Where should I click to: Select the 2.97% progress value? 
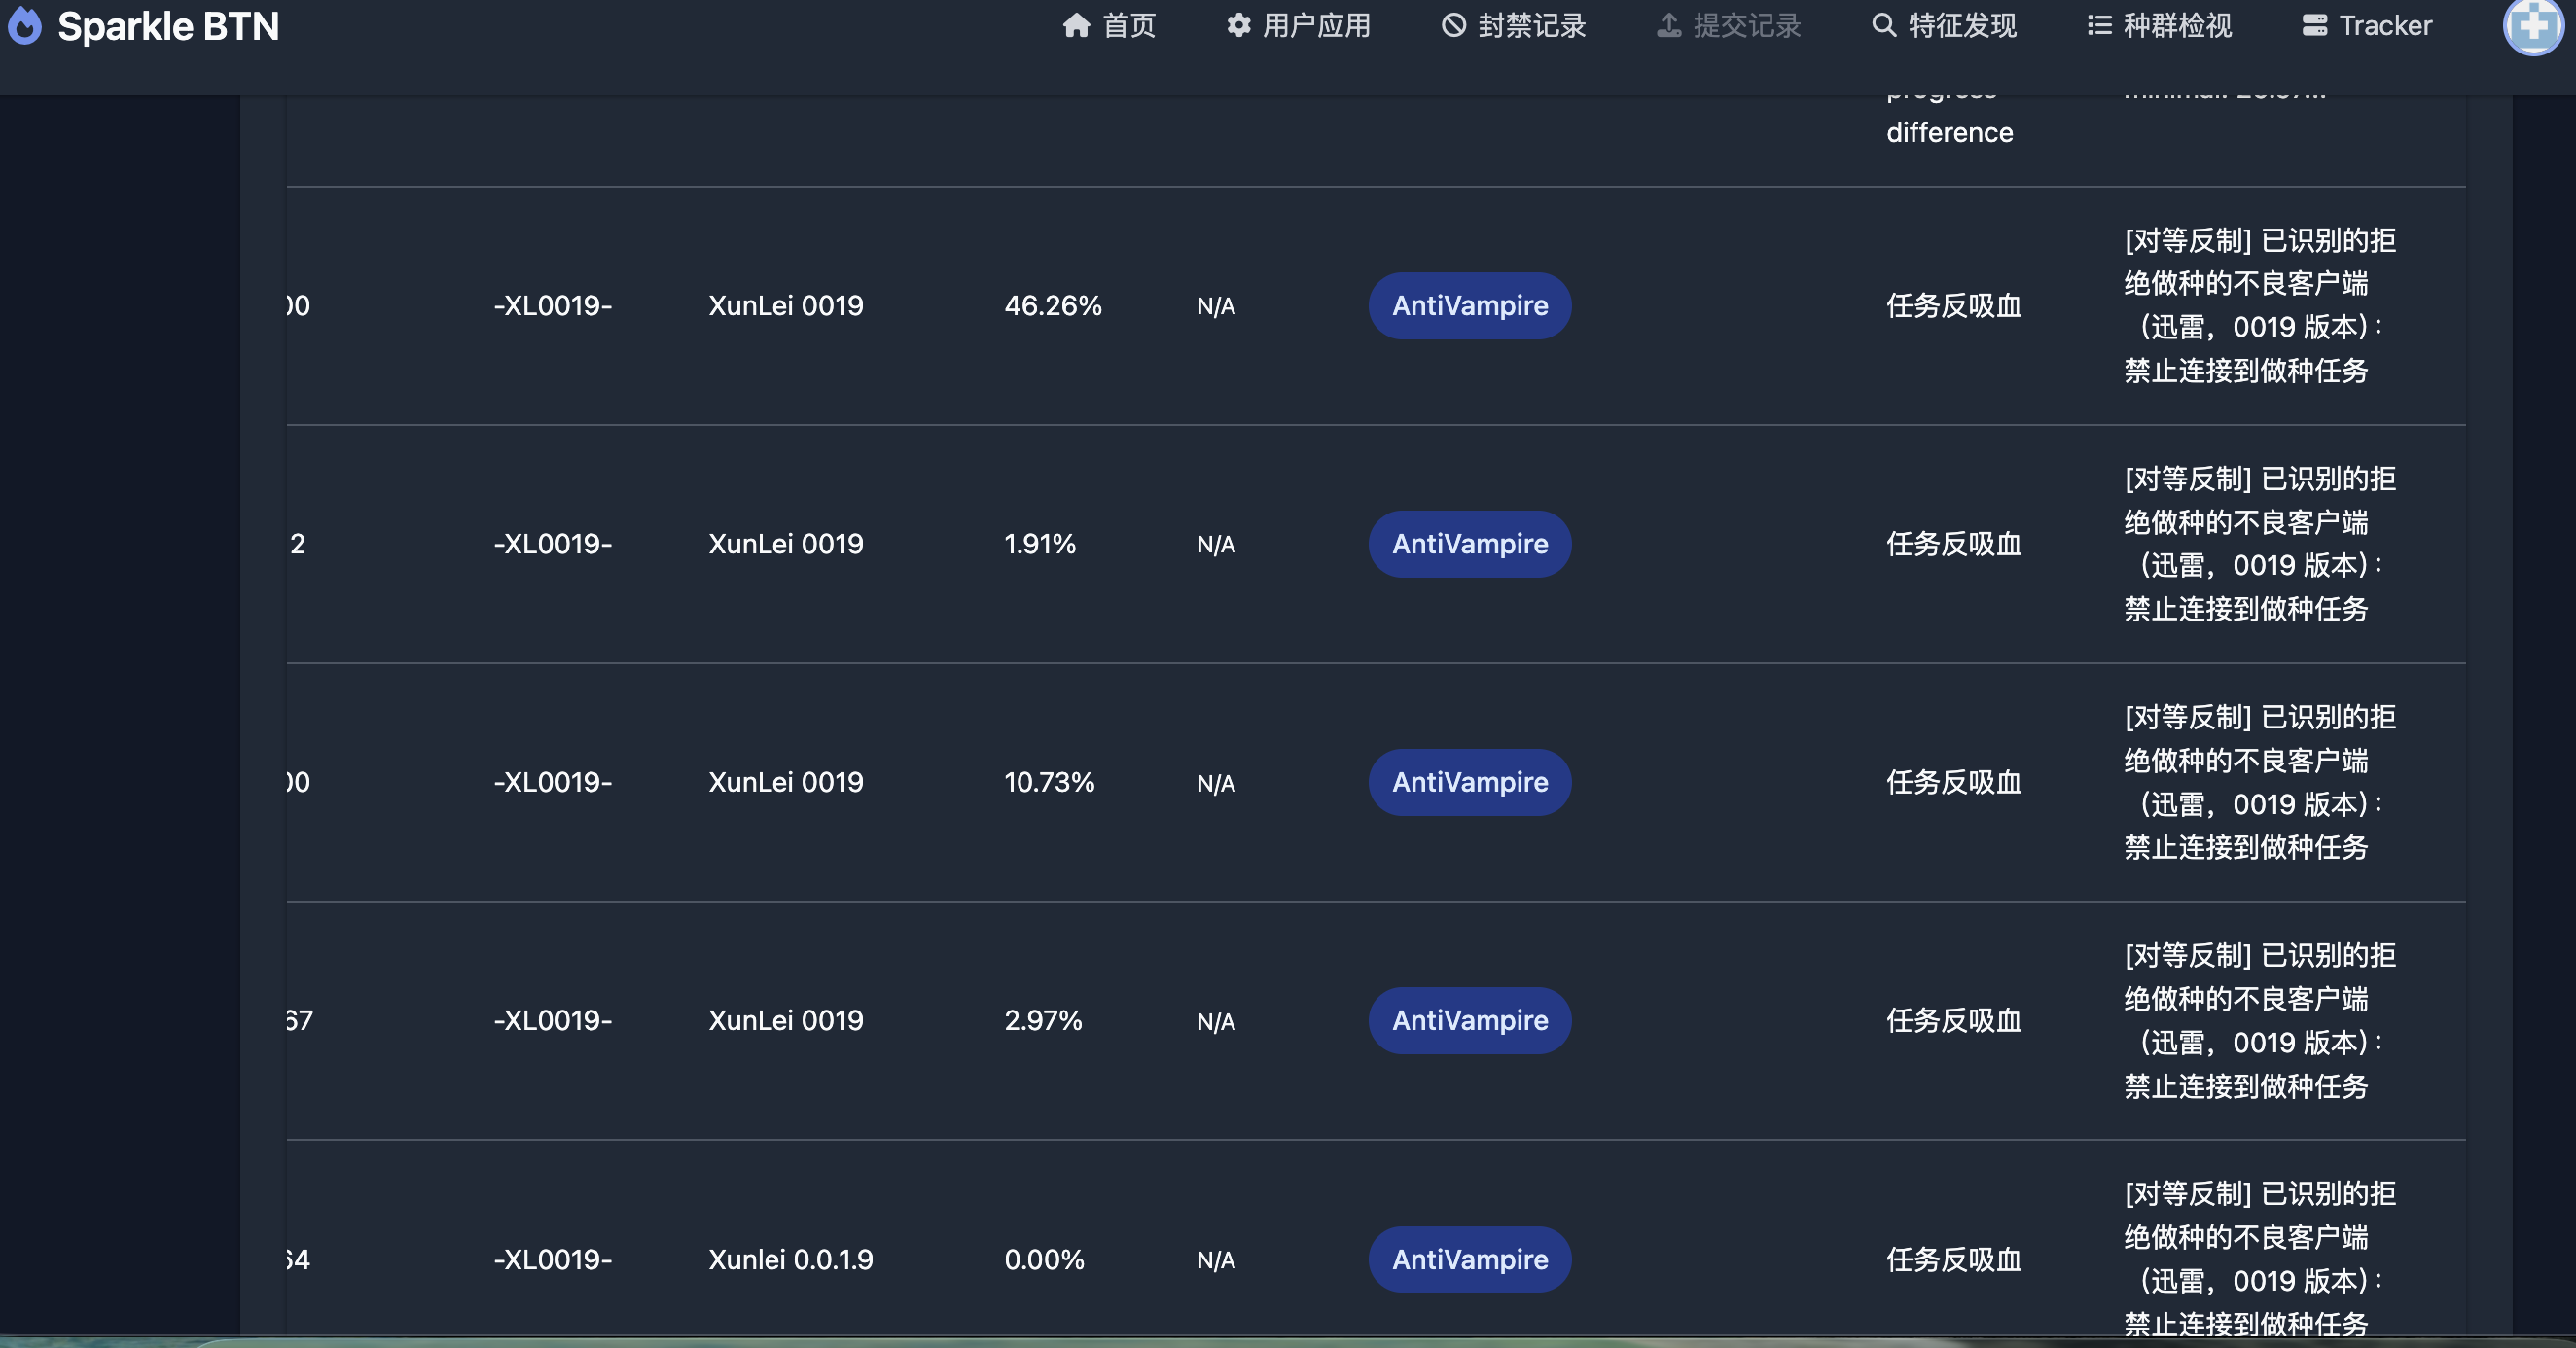point(1043,1020)
